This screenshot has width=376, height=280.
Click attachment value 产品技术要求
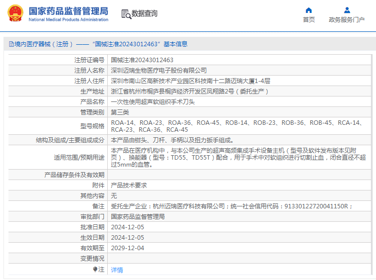pos(129,186)
